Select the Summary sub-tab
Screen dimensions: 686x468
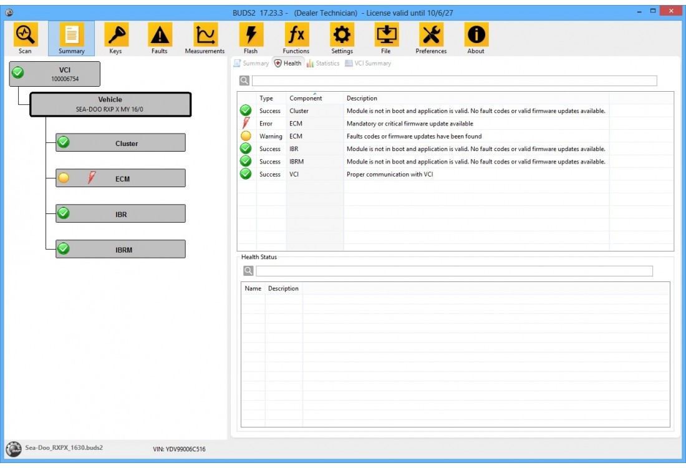[x=251, y=63]
